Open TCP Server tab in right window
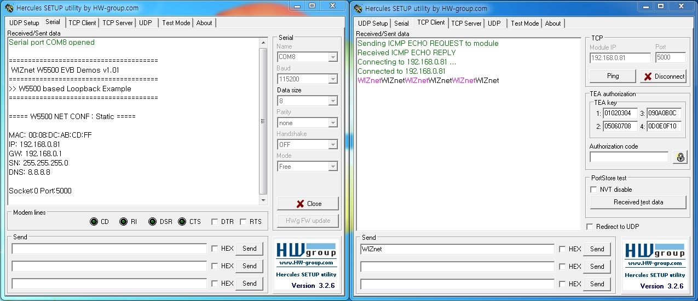The height and width of the screenshot is (301, 698). [466, 23]
